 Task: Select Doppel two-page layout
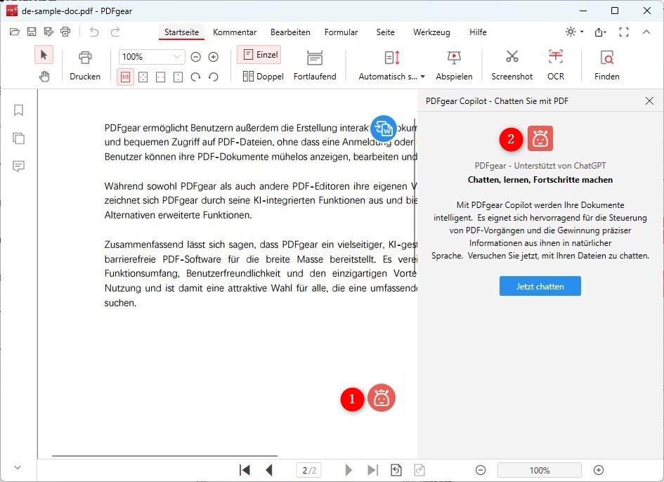263,77
